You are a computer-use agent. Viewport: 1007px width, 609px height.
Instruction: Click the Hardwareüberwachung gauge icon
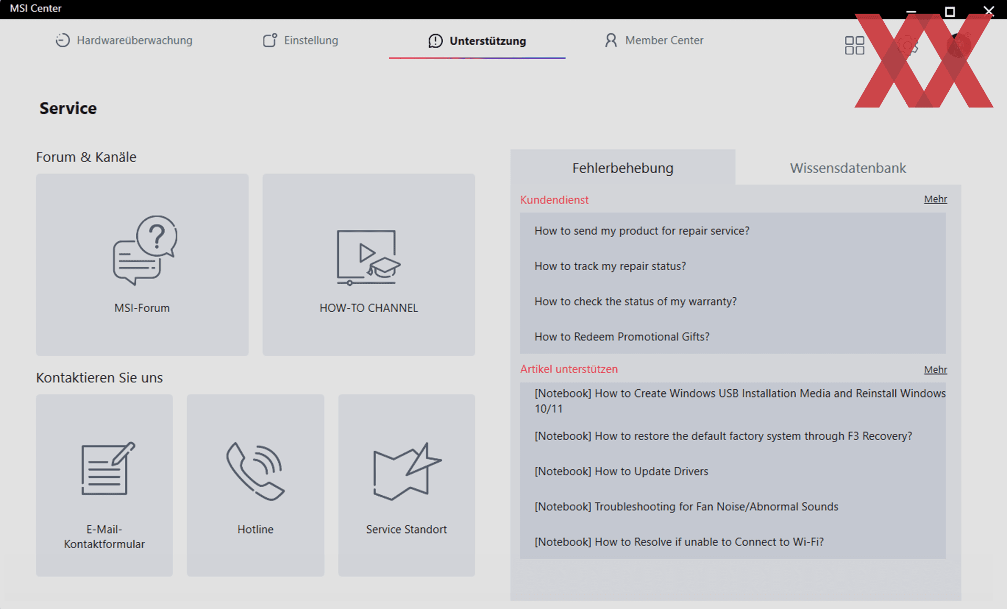62,40
